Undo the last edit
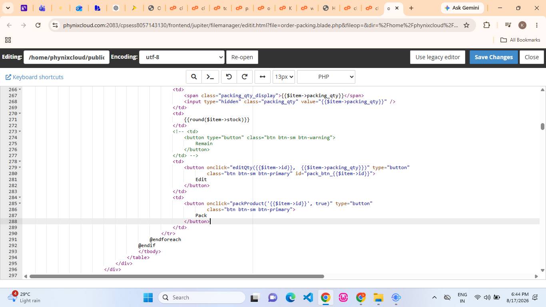This screenshot has height=307, width=546. [x=229, y=77]
